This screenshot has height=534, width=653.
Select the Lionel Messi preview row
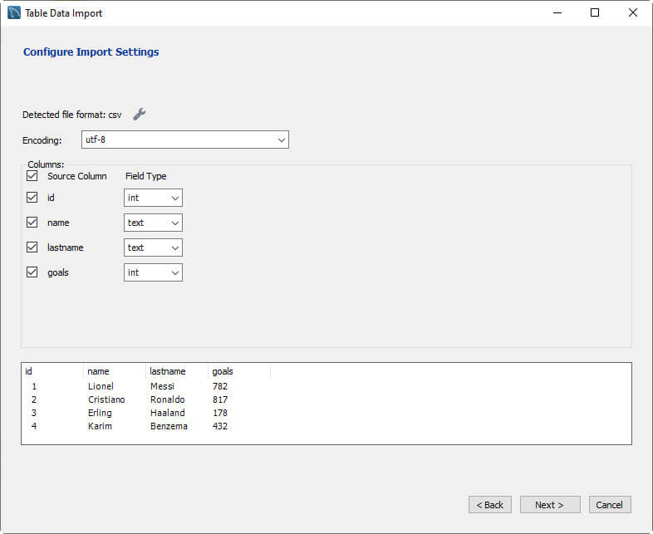(125, 386)
